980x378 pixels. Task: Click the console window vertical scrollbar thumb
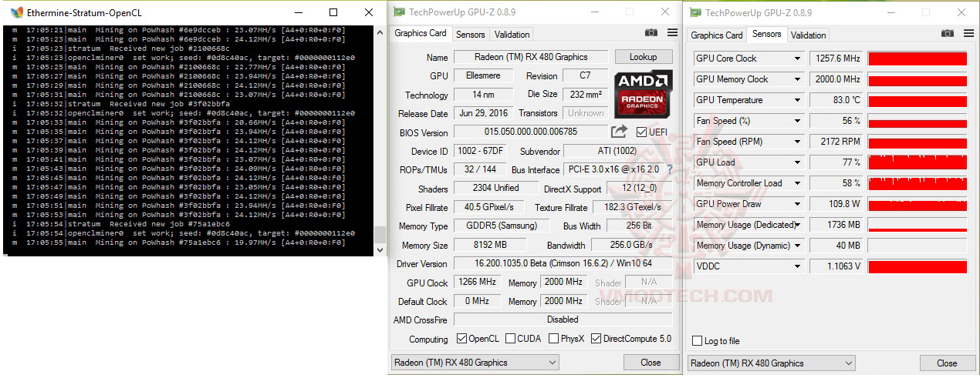380,235
